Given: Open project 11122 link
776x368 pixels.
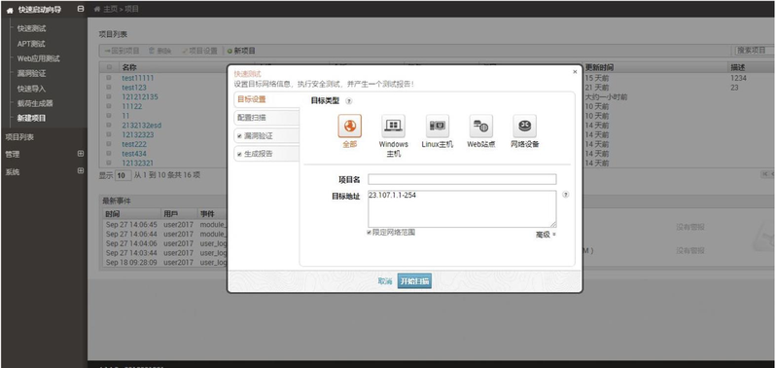Looking at the screenshot, I should point(132,106).
